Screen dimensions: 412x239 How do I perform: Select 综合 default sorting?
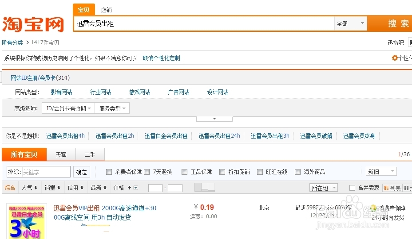tap(10, 188)
